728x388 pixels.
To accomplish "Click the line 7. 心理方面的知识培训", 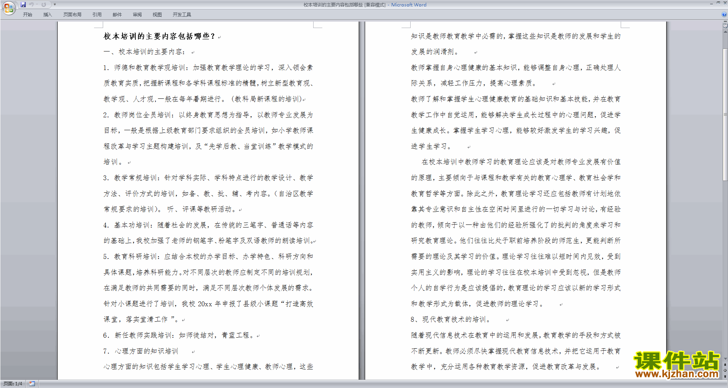I will point(141,351).
